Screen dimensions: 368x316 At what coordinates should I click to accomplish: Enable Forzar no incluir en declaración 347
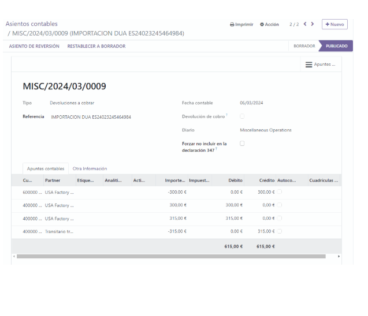[x=242, y=144]
